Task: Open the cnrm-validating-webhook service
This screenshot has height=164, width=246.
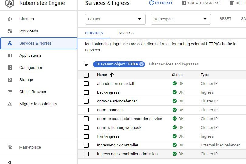Action: click(x=119, y=128)
